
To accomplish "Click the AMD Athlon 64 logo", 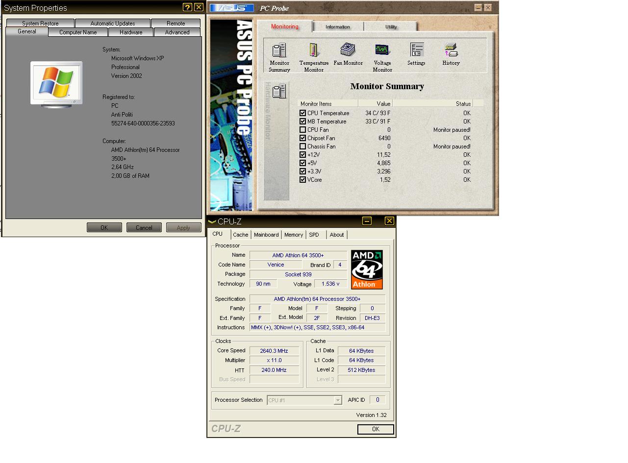I will click(x=367, y=269).
